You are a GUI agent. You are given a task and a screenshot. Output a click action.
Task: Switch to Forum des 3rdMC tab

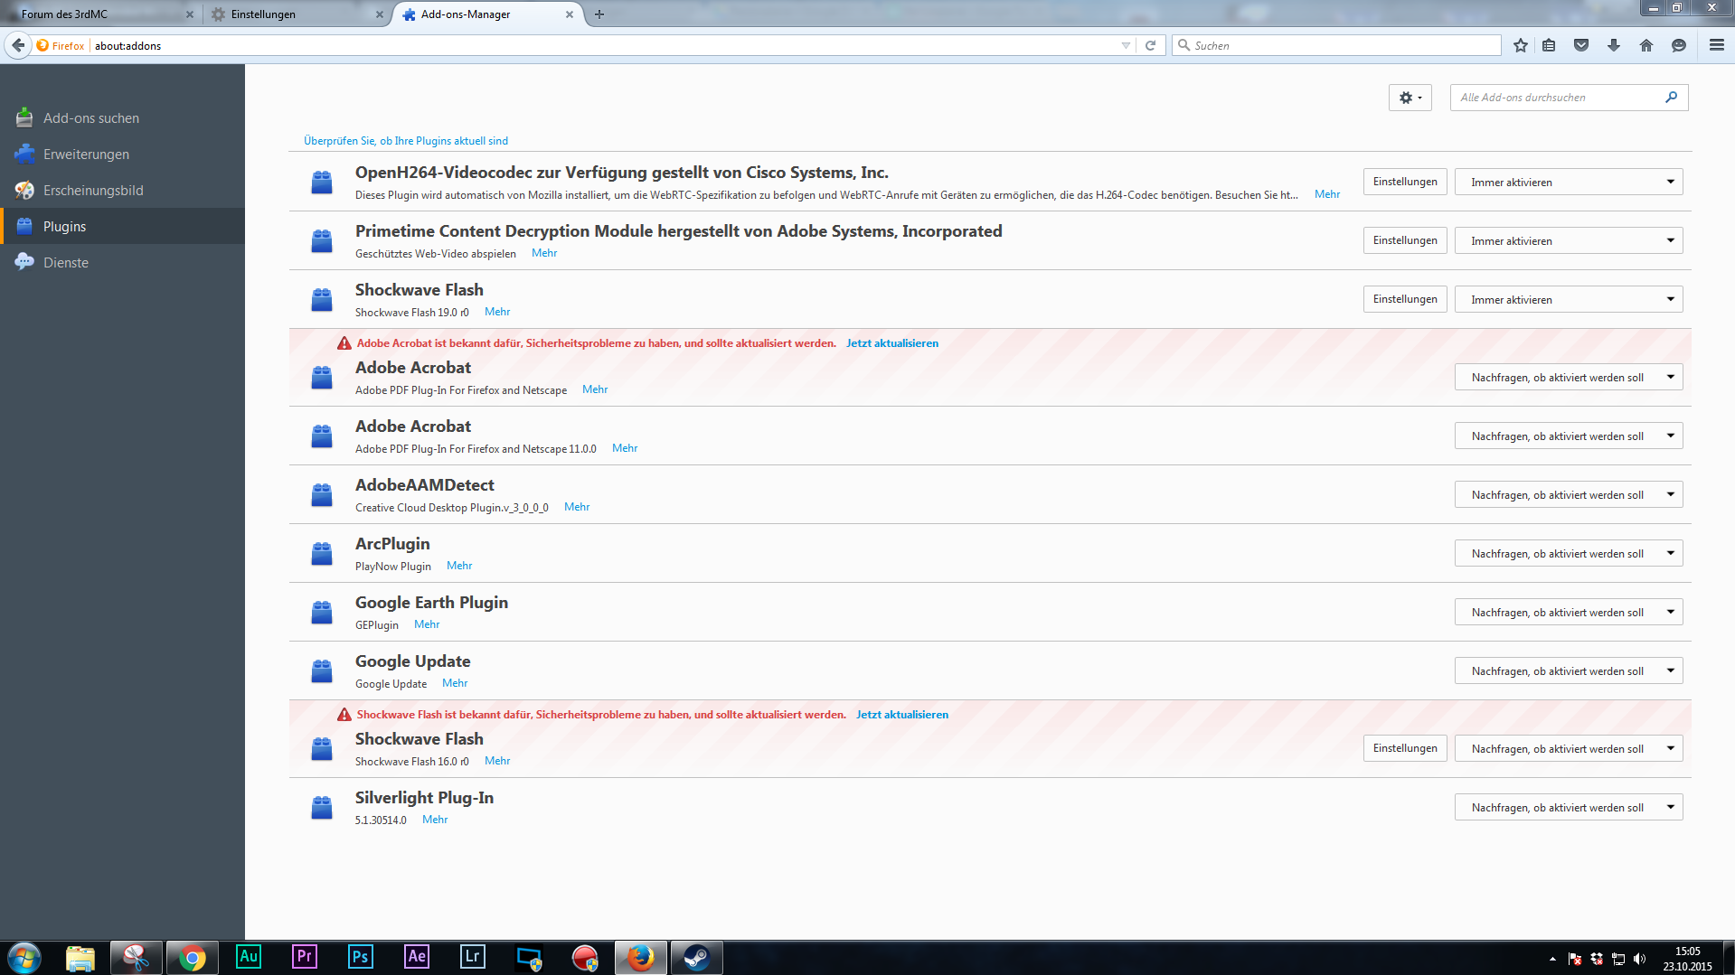[x=98, y=14]
